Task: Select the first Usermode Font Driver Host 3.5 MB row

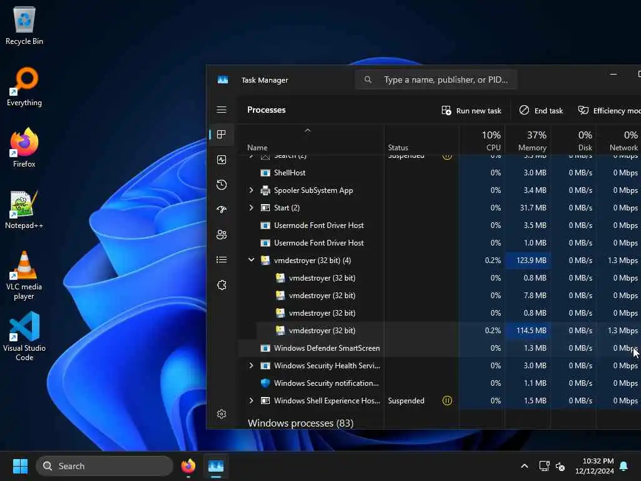Action: click(x=439, y=225)
